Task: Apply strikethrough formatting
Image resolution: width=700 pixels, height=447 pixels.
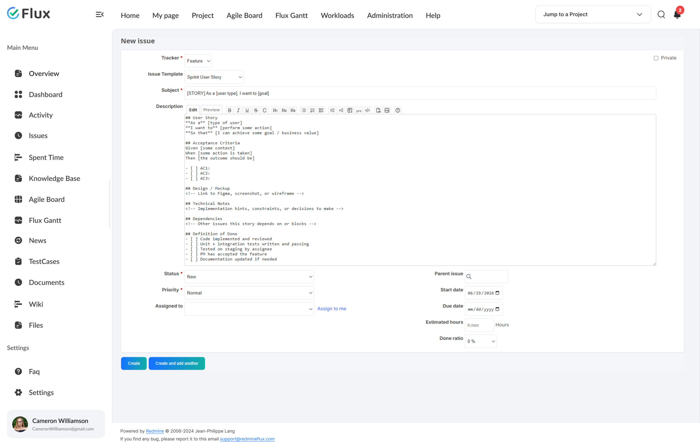Action: pyautogui.click(x=256, y=110)
